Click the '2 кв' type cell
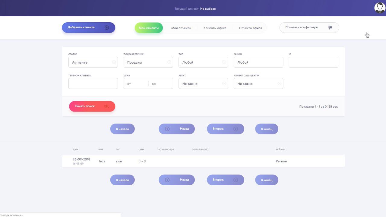 (119, 161)
